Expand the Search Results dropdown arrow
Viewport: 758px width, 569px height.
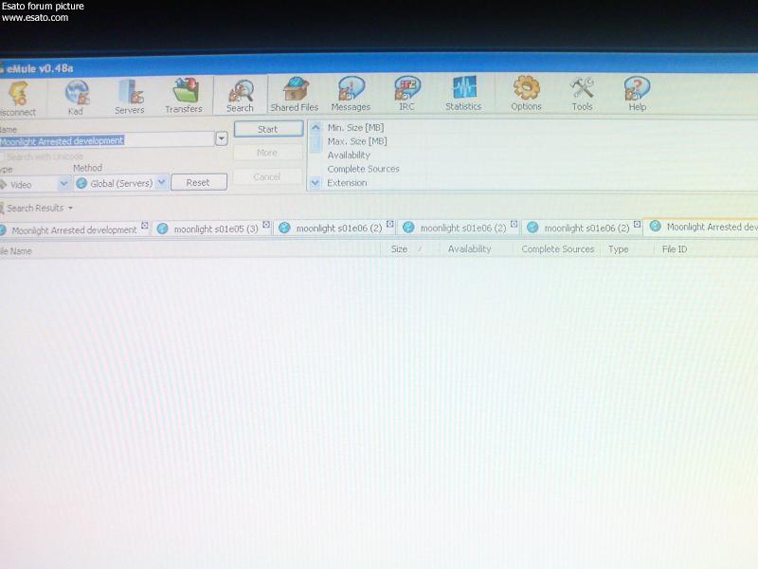70,208
